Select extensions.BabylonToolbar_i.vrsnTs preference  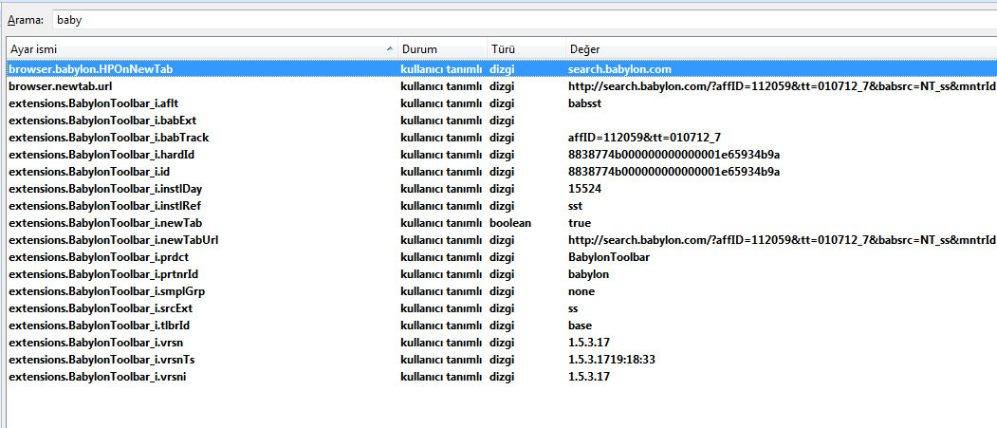[501, 360]
